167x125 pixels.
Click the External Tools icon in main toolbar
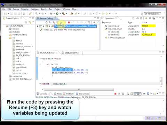(63, 14)
